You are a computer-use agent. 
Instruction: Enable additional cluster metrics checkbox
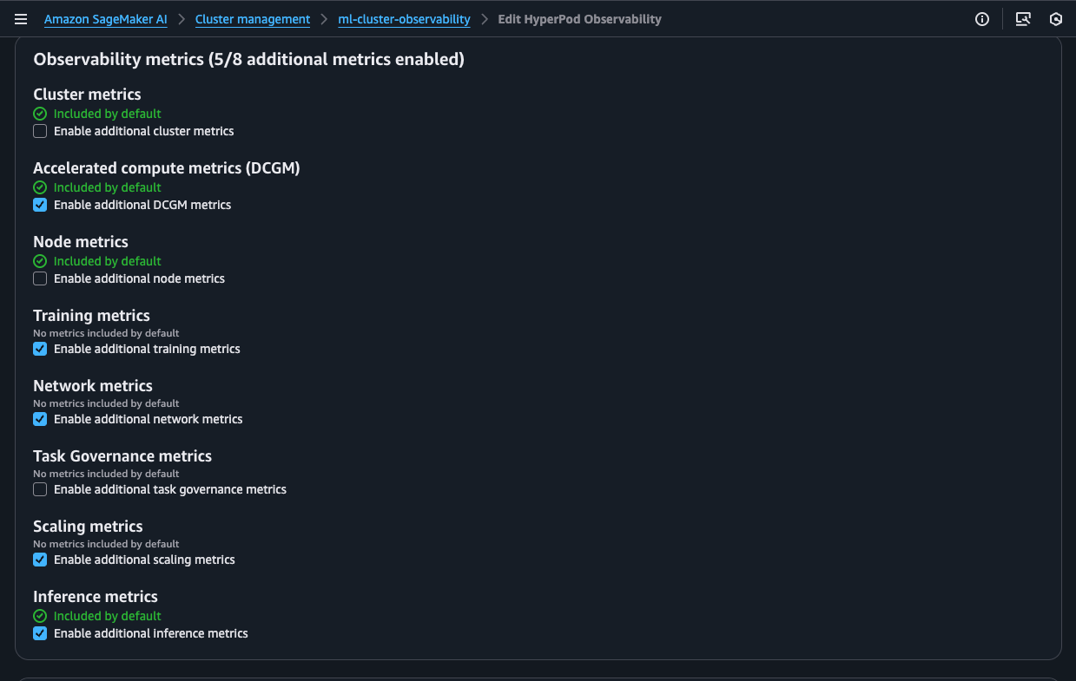click(x=40, y=131)
